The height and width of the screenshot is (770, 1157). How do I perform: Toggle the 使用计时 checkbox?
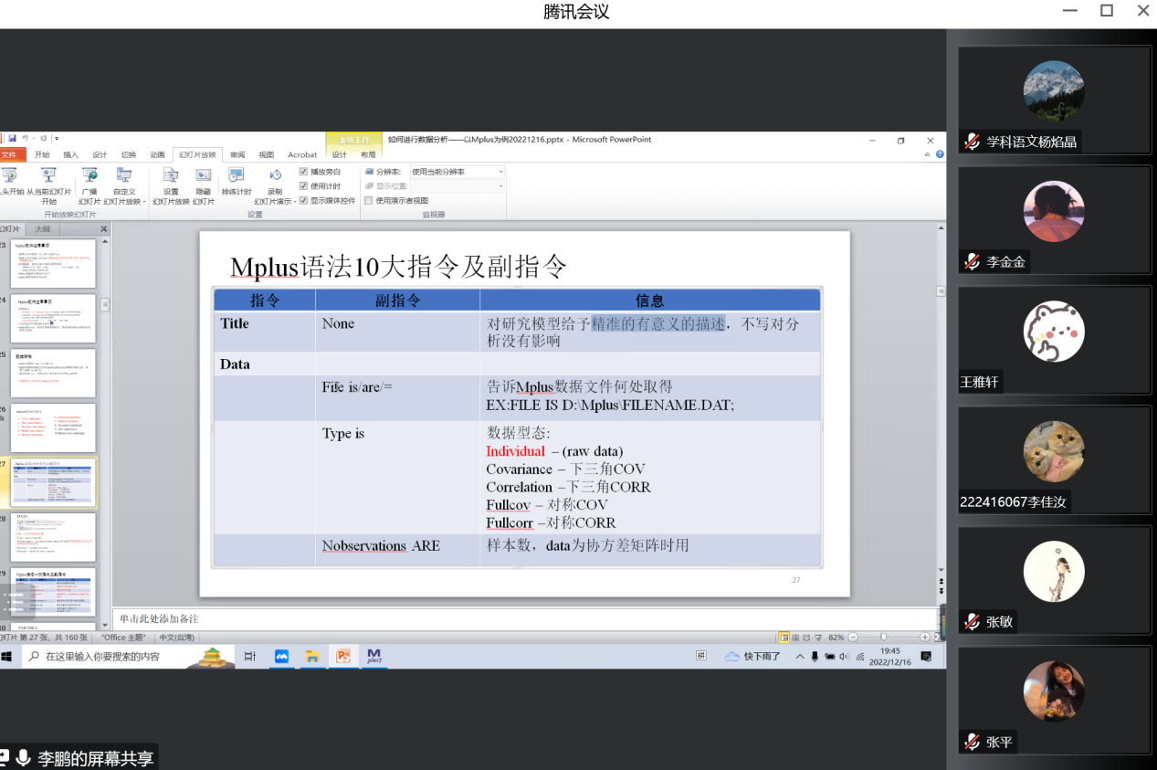(304, 185)
